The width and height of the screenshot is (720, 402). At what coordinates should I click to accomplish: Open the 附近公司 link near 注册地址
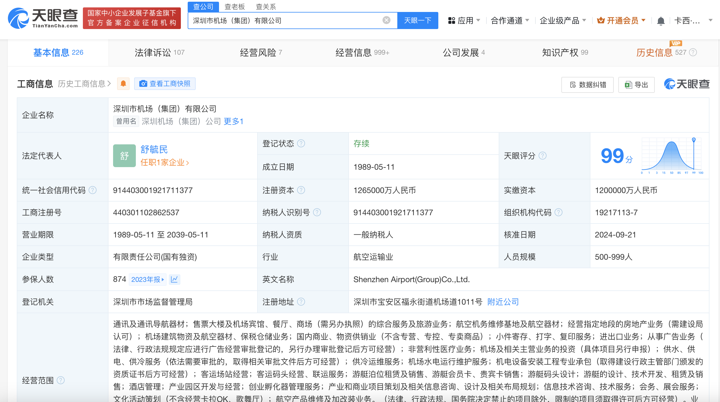[503, 302]
